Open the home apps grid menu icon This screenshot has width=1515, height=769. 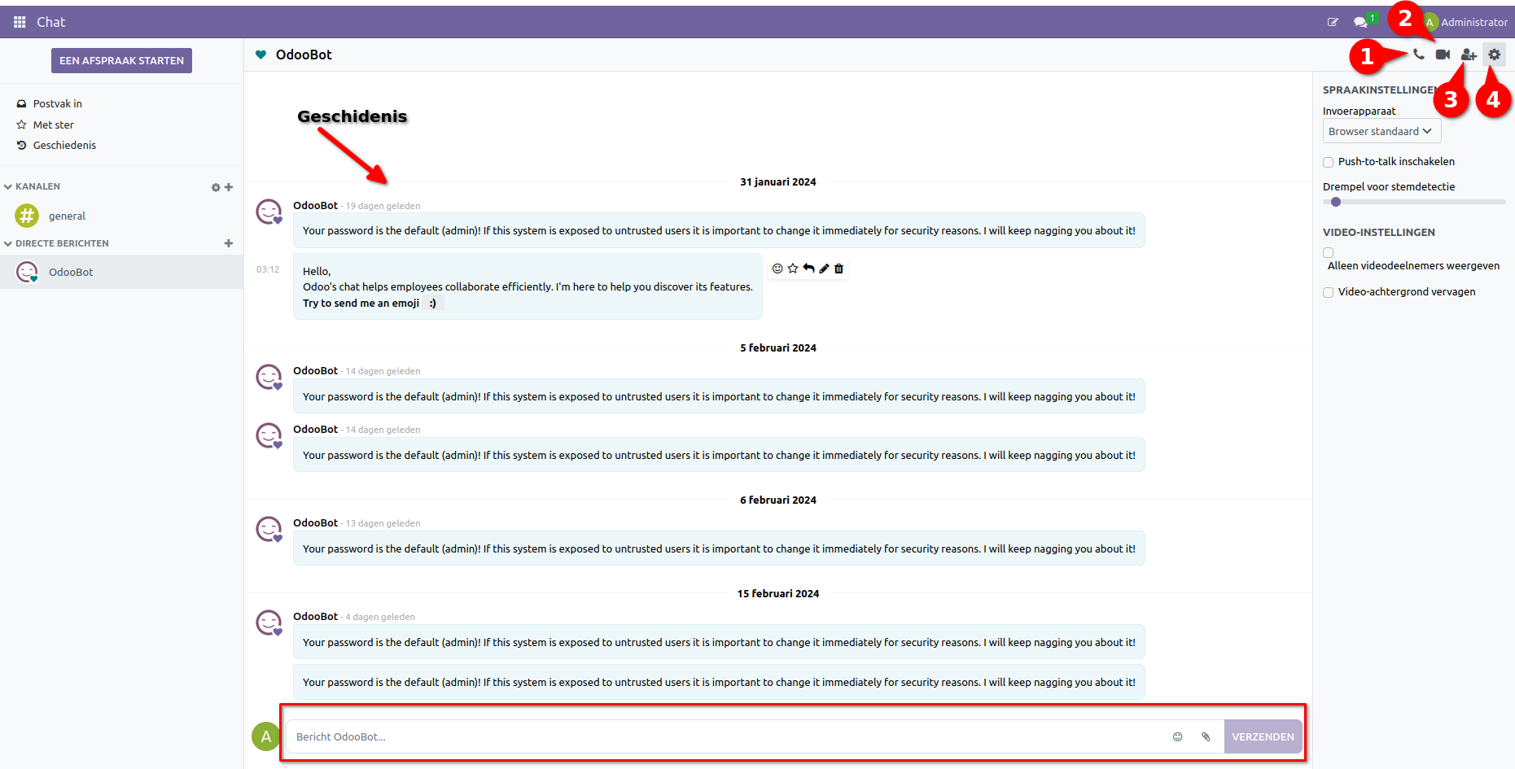click(20, 22)
